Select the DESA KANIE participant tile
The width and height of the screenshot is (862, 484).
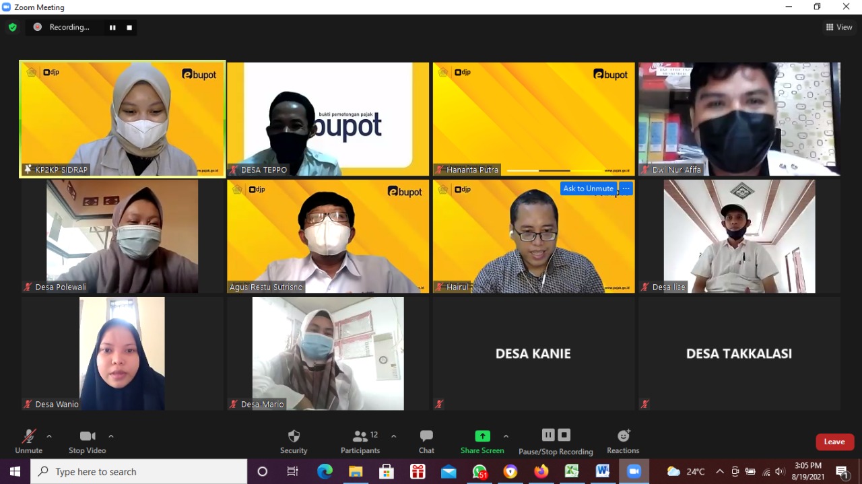(x=533, y=353)
